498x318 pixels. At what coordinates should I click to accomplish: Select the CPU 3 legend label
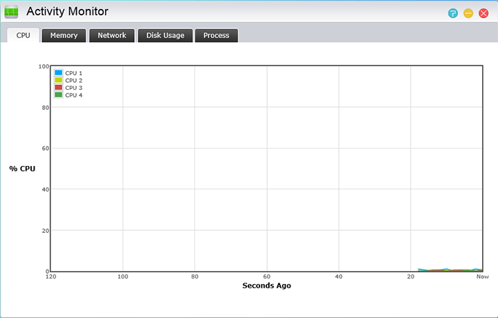pyautogui.click(x=74, y=88)
